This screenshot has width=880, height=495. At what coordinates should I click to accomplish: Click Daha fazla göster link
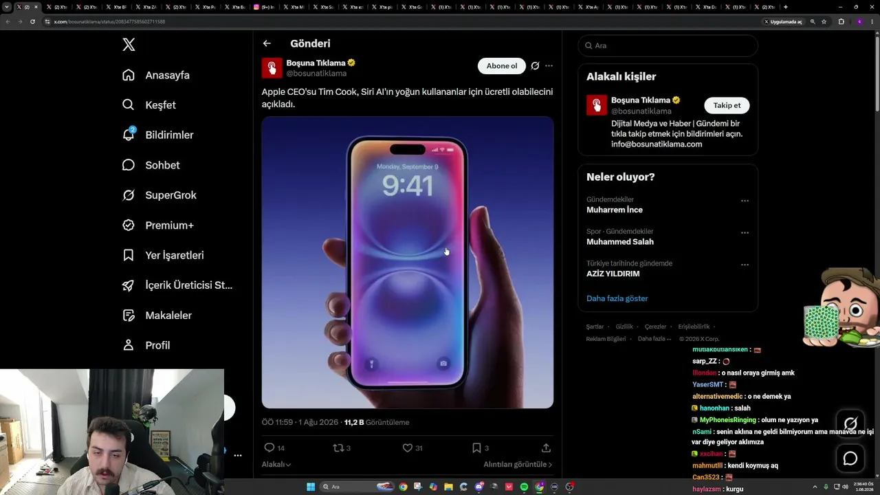point(617,298)
